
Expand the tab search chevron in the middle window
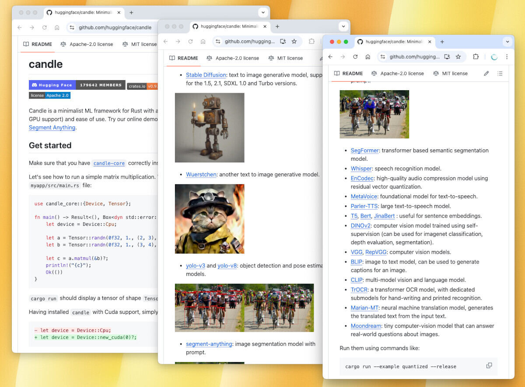[343, 26]
